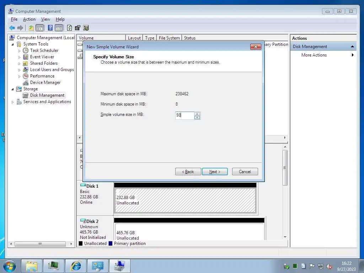Click the Back button in the wizard
Image resolution: width=364 pixels, height=273 pixels.
click(188, 172)
